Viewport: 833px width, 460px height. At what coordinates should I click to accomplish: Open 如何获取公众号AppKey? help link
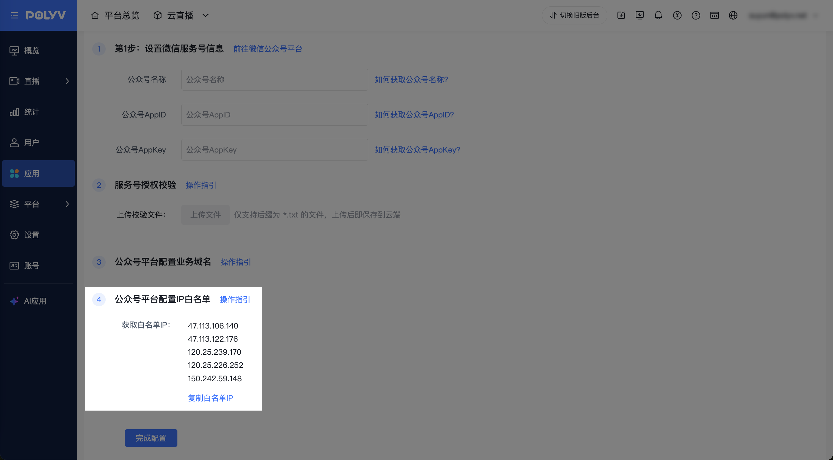[x=417, y=150]
